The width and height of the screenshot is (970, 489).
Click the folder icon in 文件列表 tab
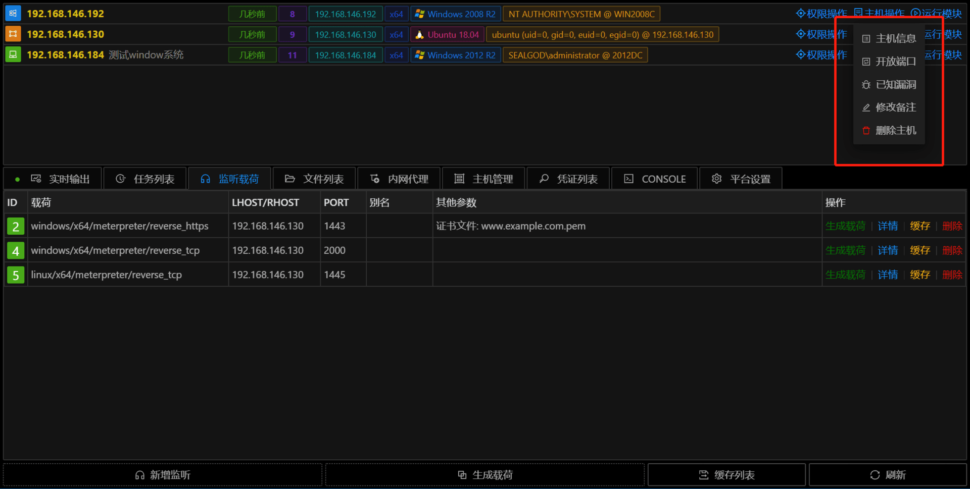point(290,179)
